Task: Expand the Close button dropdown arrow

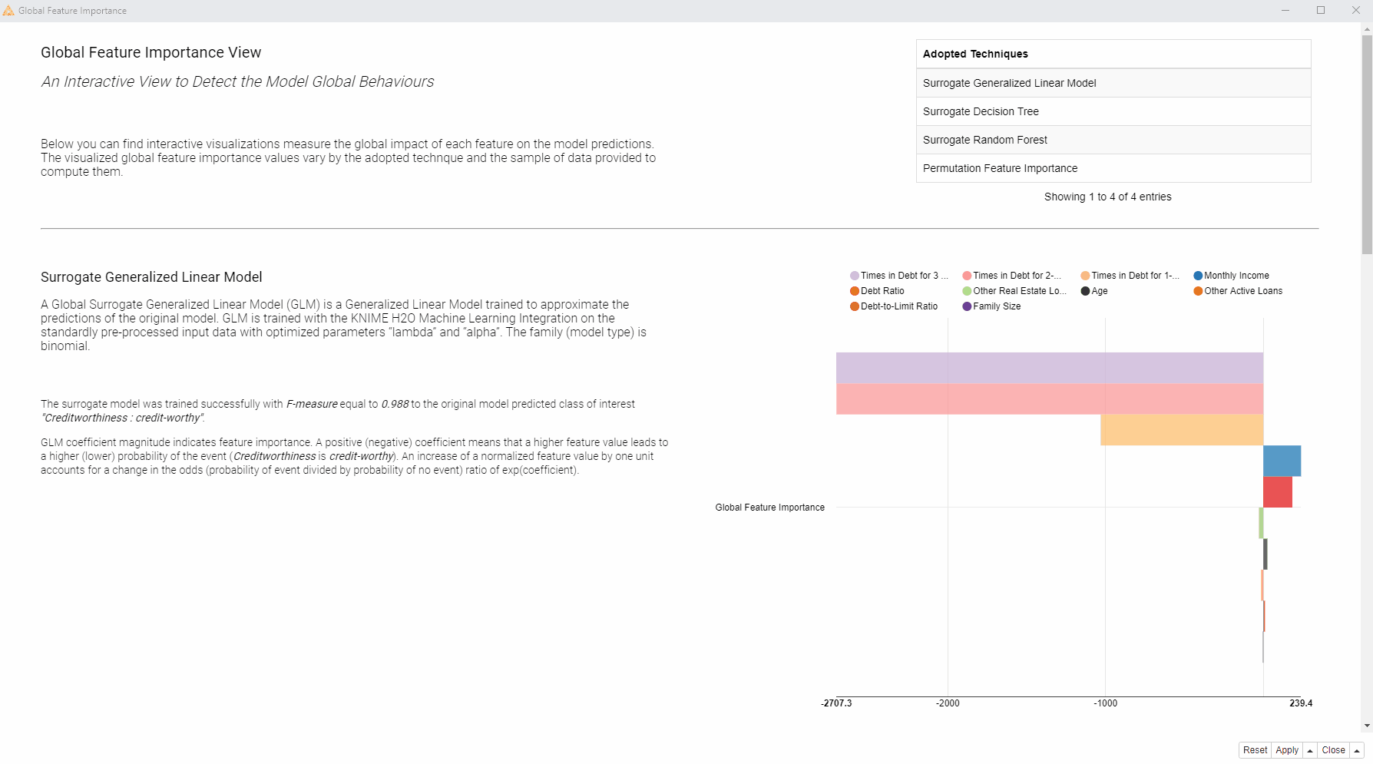Action: [1357, 751]
